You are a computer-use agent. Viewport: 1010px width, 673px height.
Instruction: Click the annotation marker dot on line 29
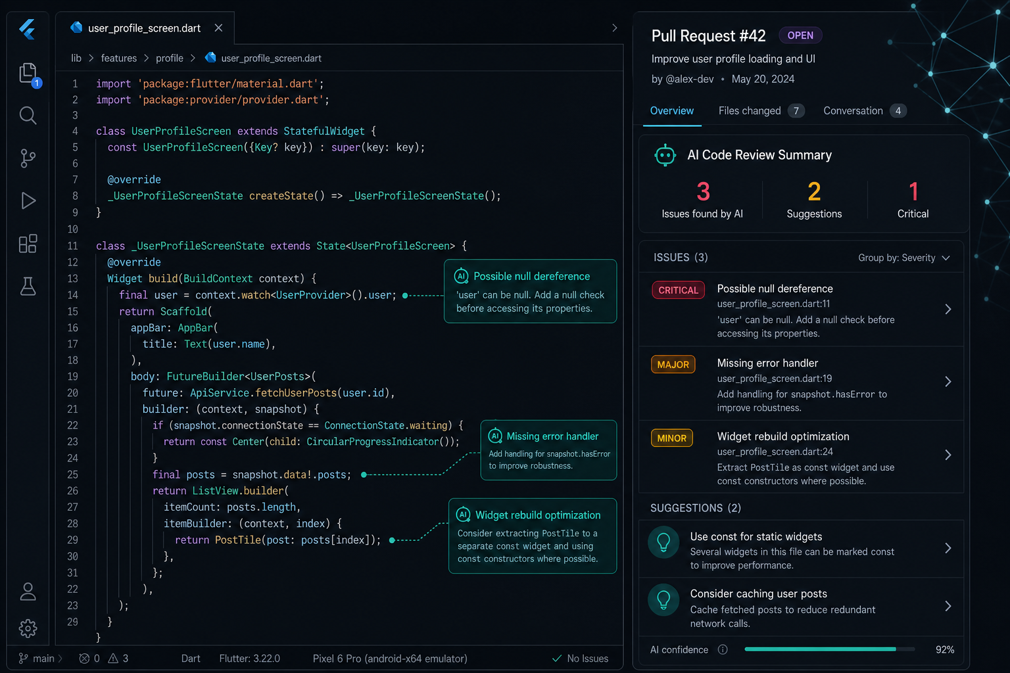click(x=392, y=540)
